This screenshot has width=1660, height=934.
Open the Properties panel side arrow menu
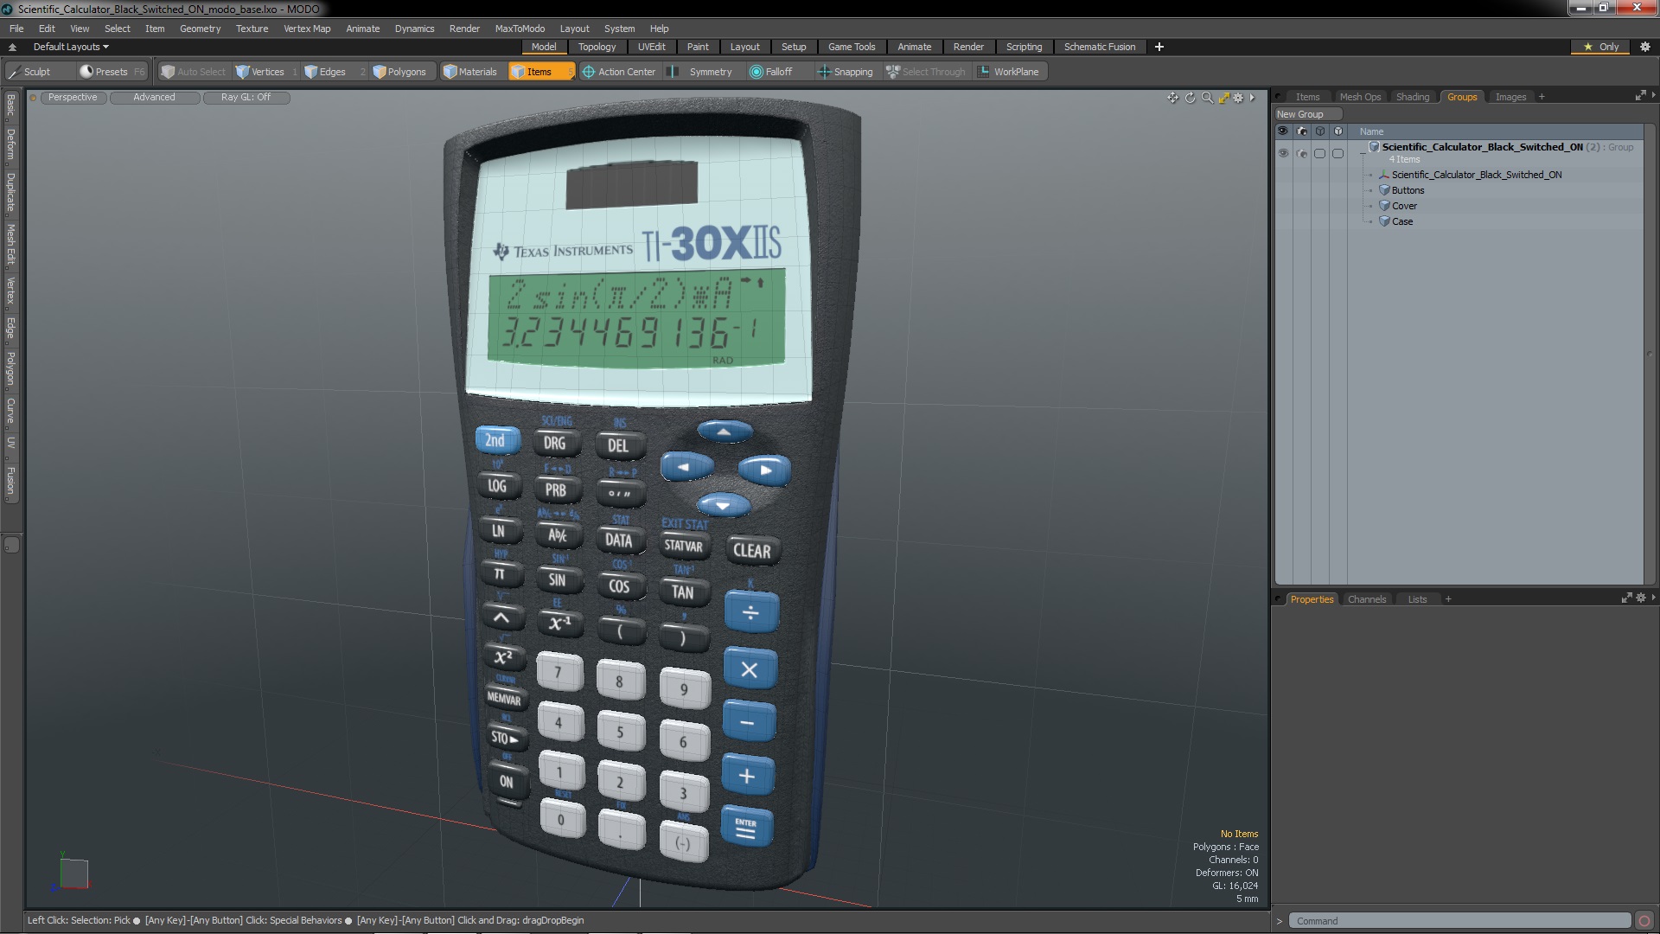point(1653,598)
